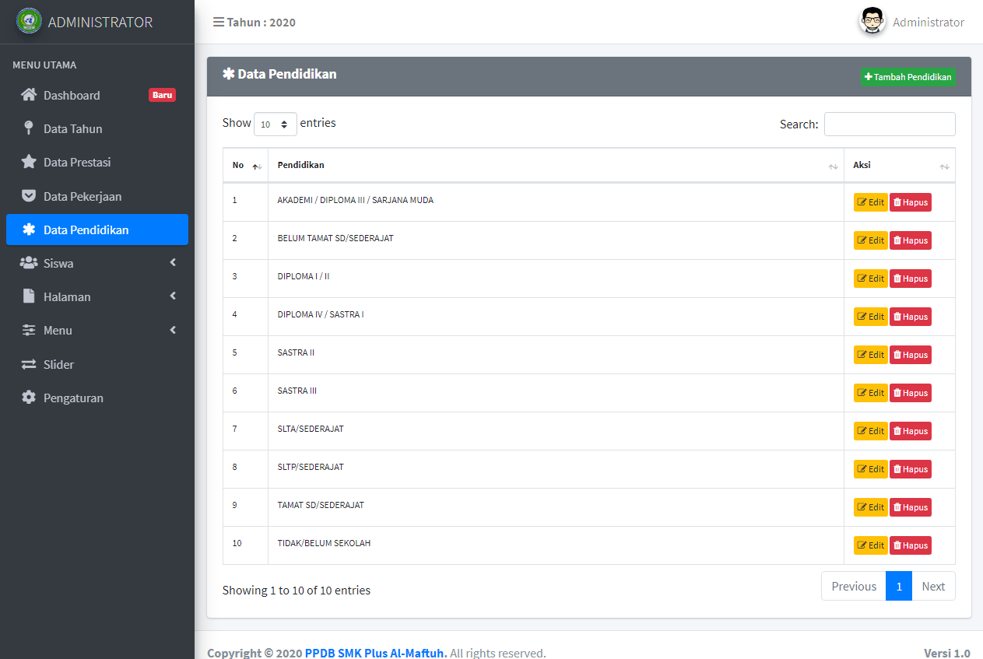Open Dashboard via the home icon
The width and height of the screenshot is (983, 659).
click(x=27, y=95)
